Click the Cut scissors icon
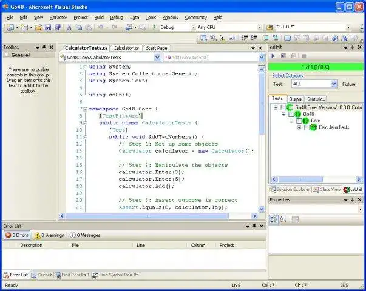The height and width of the screenshot is (291, 366). pyautogui.click(x=69, y=27)
